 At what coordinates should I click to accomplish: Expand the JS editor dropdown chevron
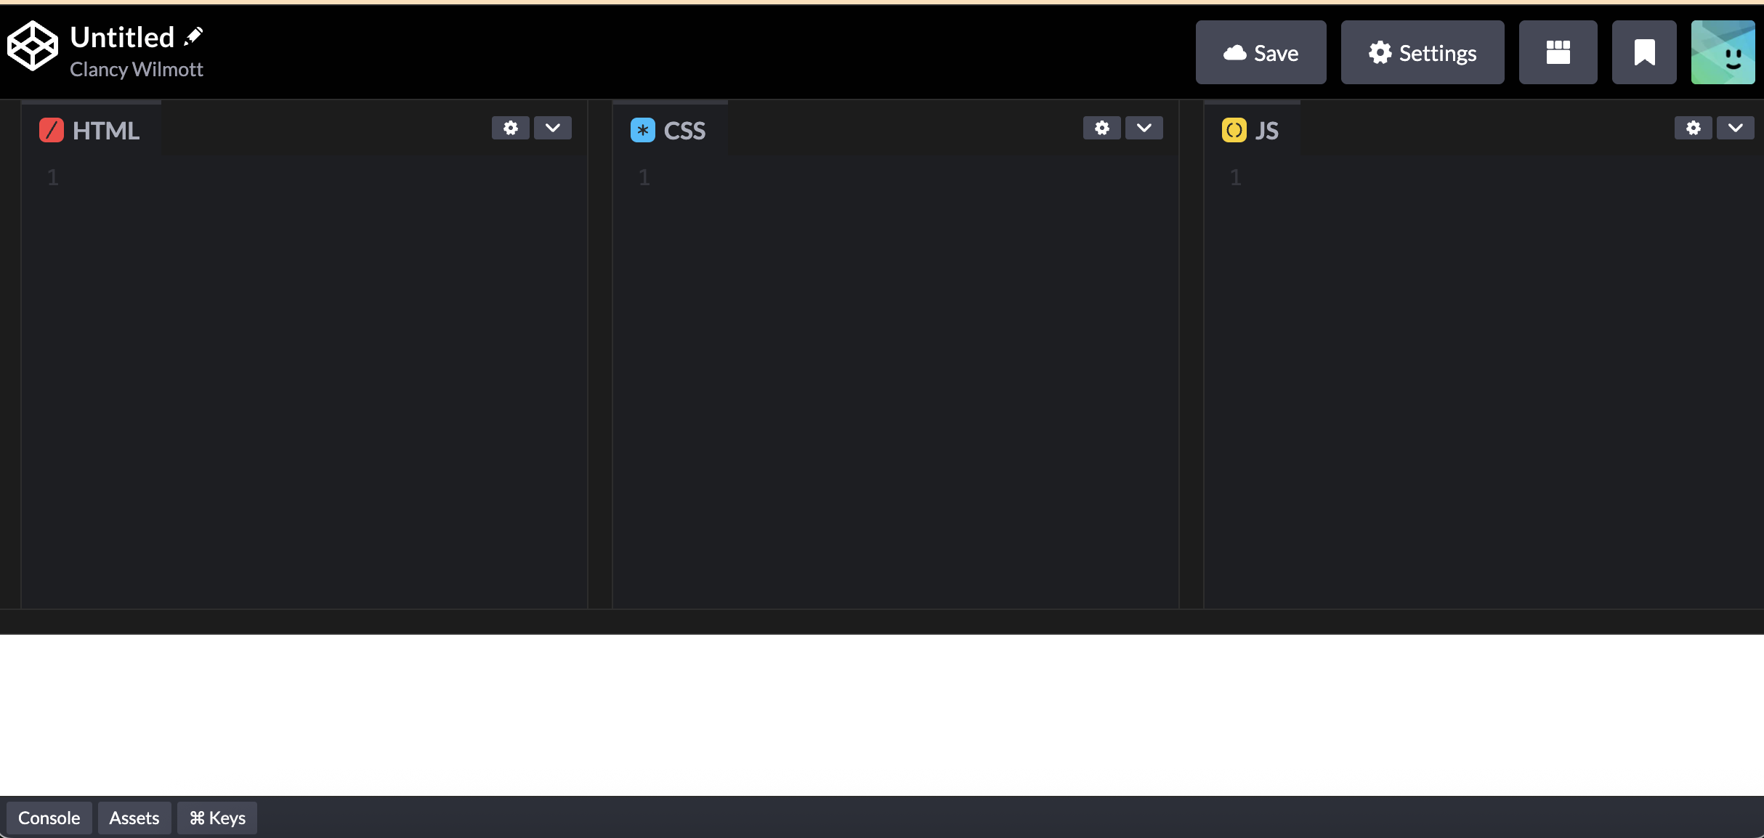[x=1736, y=128]
